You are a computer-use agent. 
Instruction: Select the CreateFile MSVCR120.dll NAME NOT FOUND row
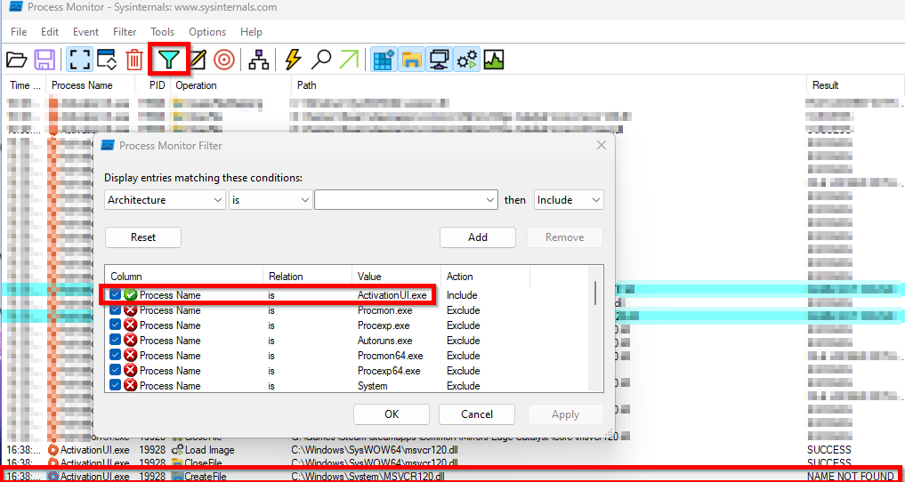(x=452, y=477)
